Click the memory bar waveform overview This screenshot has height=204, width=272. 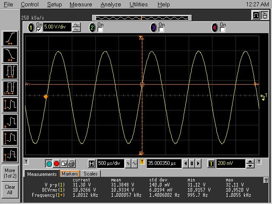pyautogui.click(x=142, y=18)
